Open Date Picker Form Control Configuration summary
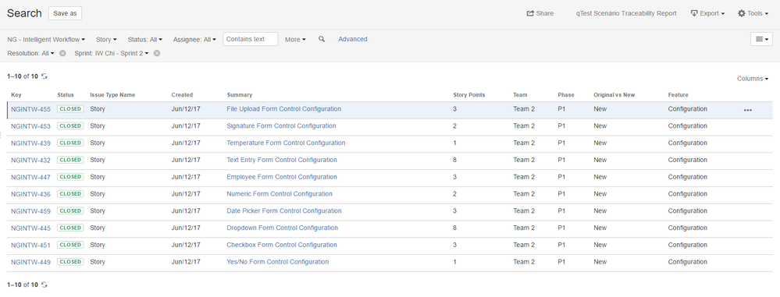The width and height of the screenshot is (780, 297). tap(284, 210)
